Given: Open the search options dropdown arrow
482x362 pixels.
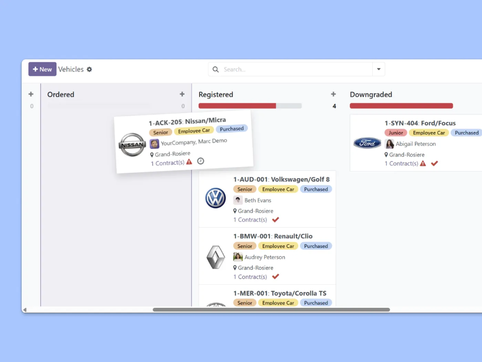Looking at the screenshot, I should [378, 69].
